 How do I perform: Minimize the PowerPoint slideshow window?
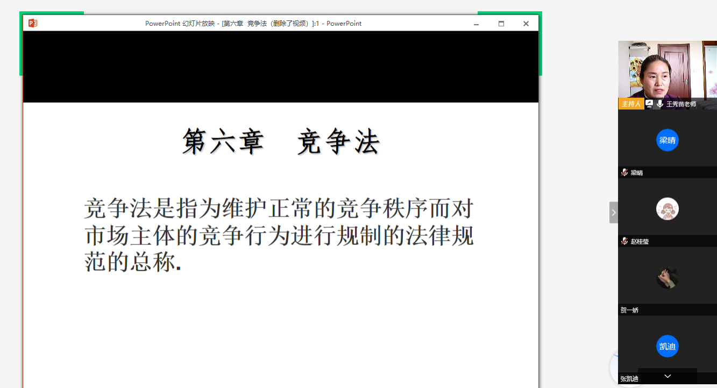tap(476, 23)
